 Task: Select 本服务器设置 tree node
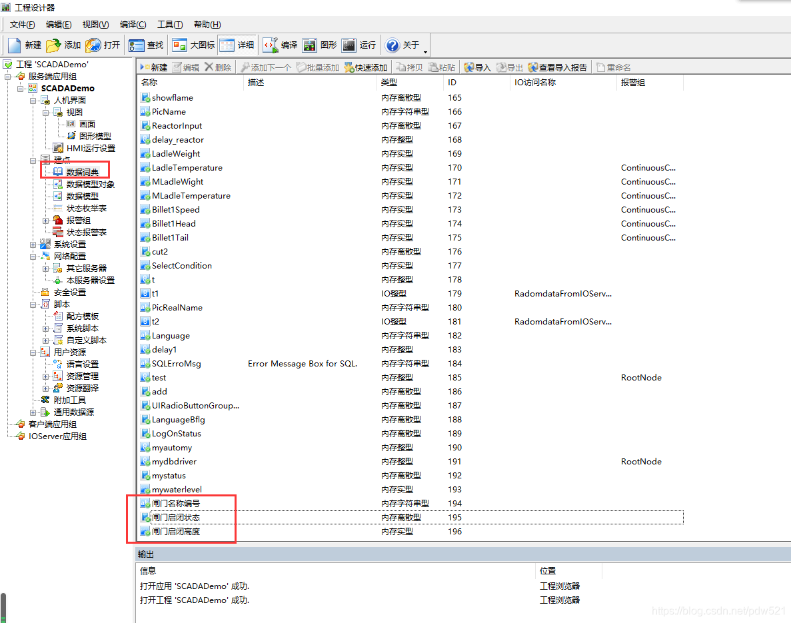tap(91, 281)
